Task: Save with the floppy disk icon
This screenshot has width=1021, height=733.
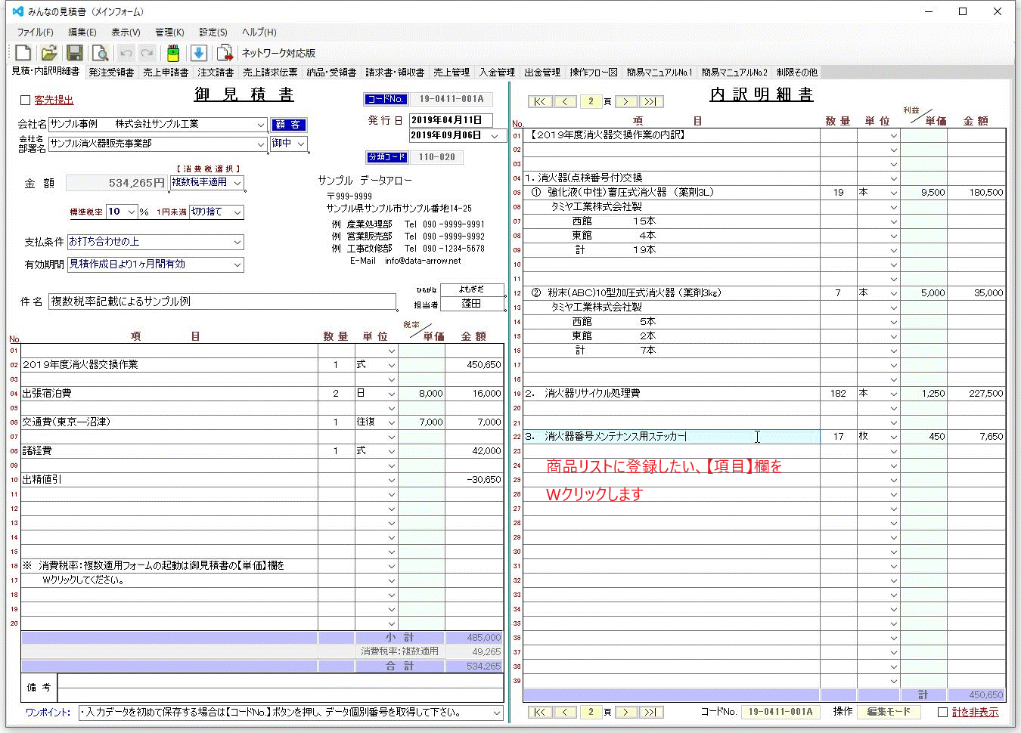Action: tap(74, 53)
